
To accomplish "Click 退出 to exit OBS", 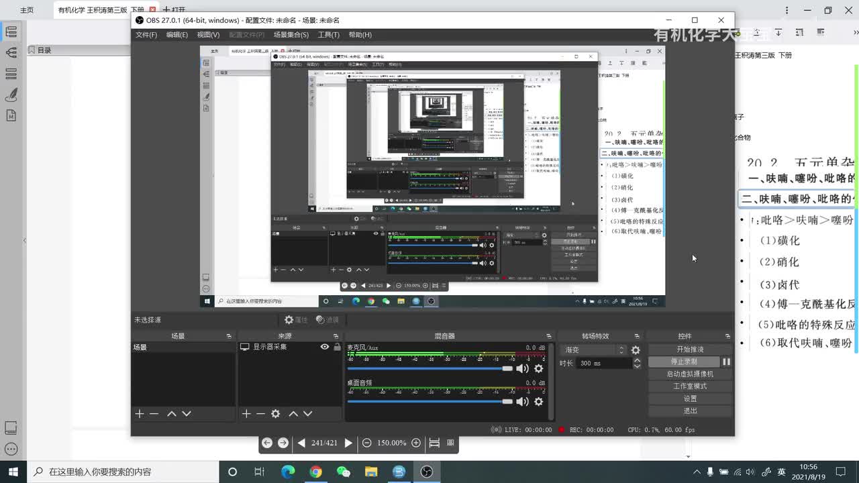I will click(690, 411).
